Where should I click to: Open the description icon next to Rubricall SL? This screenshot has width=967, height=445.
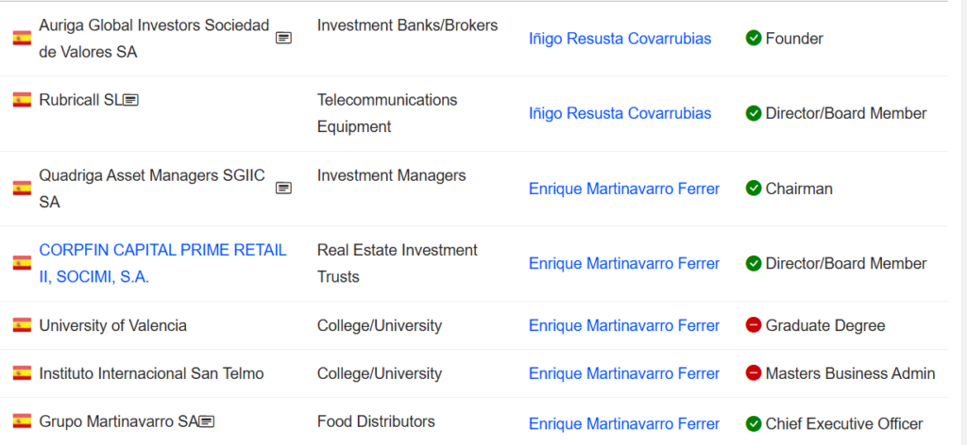click(130, 100)
